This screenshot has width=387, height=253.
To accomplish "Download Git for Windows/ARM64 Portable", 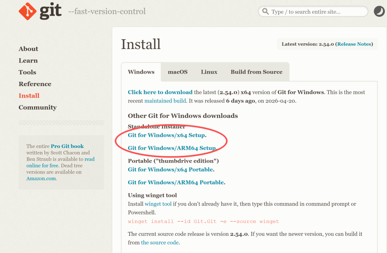I will coord(176,182).
